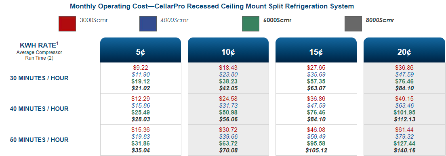Click the 8000Scmr legend label

point(380,21)
